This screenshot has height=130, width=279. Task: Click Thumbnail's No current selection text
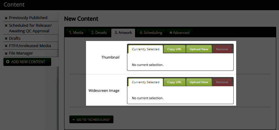[x=147, y=65]
